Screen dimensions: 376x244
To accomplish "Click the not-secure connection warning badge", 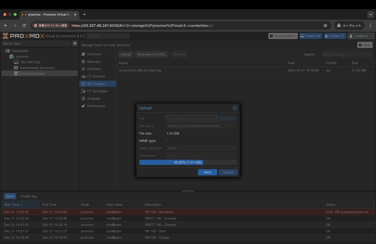I will [51, 26].
